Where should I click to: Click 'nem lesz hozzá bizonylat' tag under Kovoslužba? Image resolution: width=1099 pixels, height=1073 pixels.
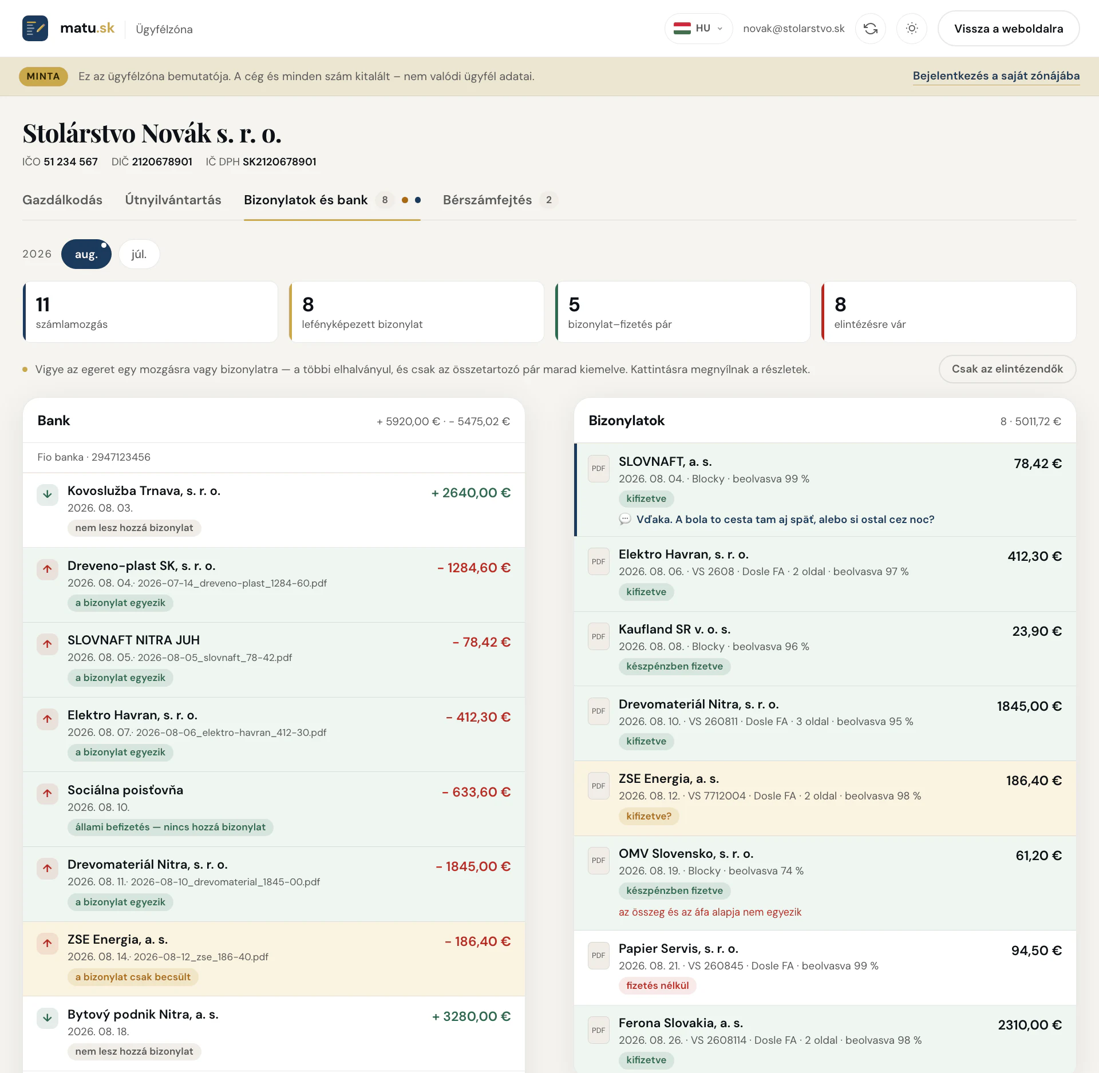click(134, 528)
